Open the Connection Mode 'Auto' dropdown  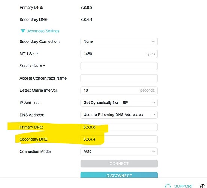[x=119, y=151]
